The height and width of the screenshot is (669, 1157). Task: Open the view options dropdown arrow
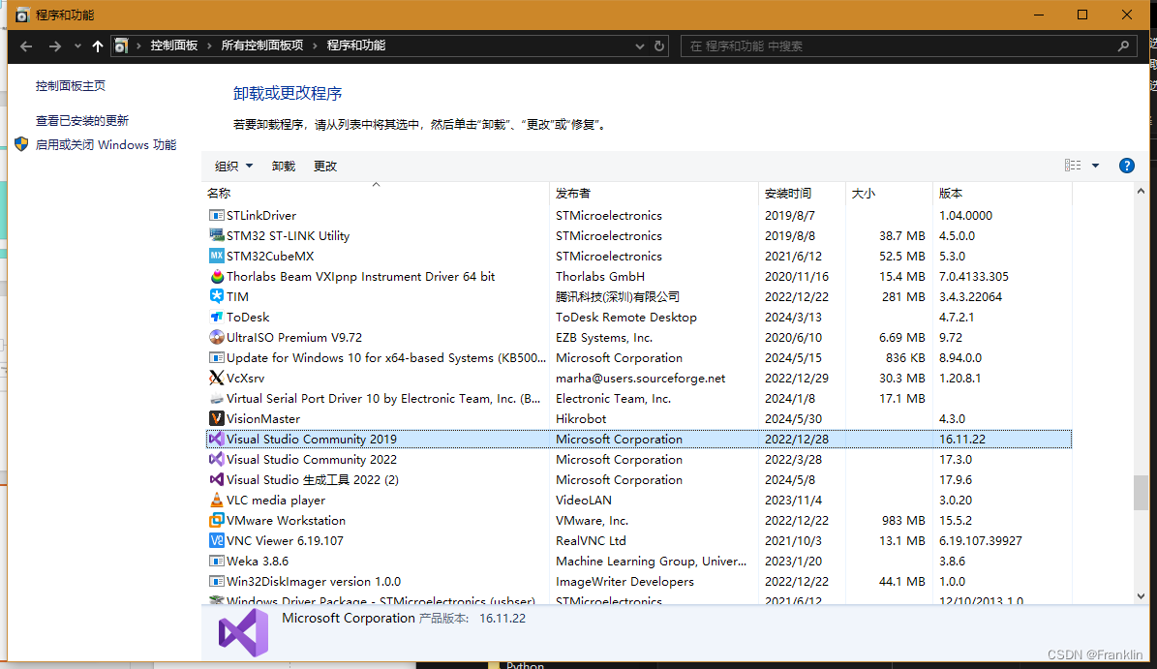[x=1093, y=166]
